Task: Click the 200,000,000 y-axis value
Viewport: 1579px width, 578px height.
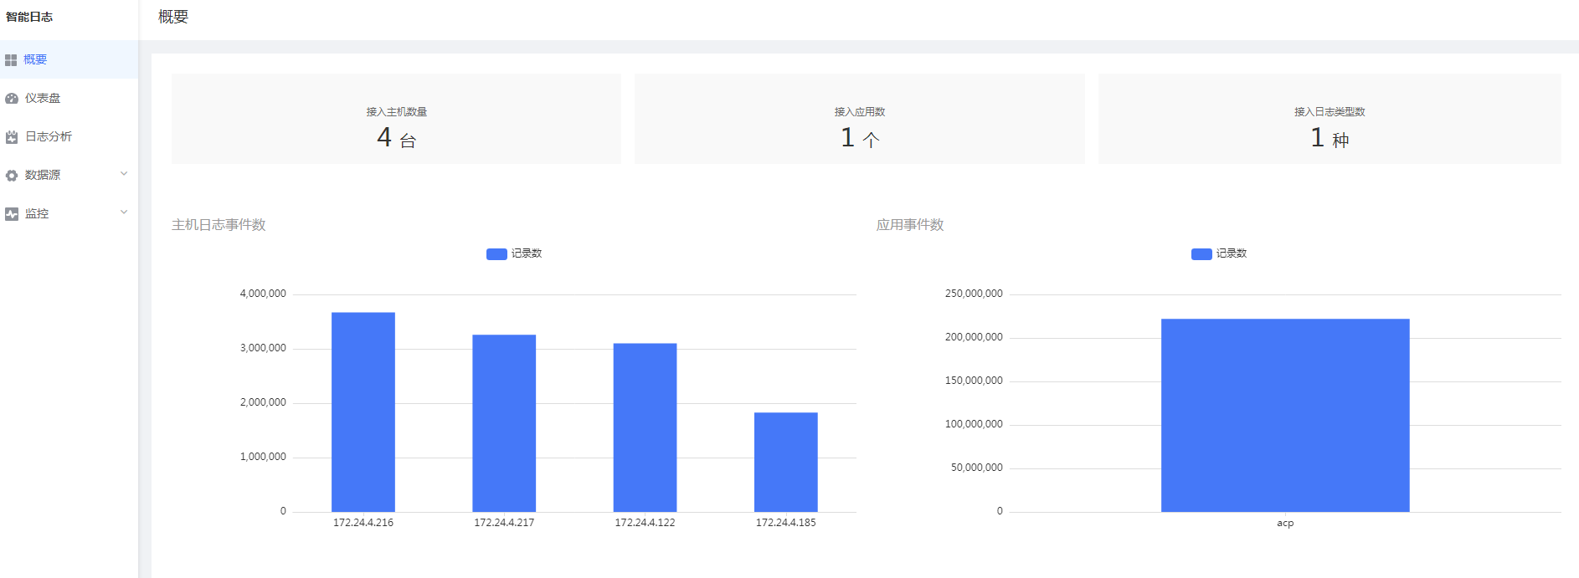Action: click(x=974, y=337)
